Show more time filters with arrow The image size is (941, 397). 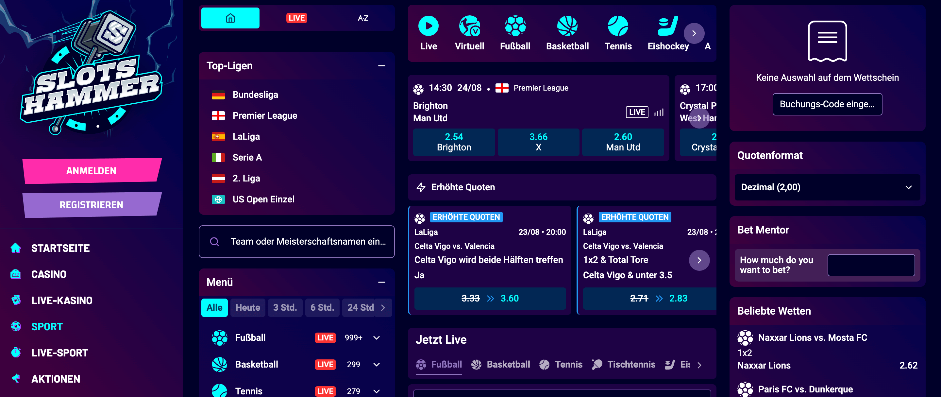click(383, 308)
